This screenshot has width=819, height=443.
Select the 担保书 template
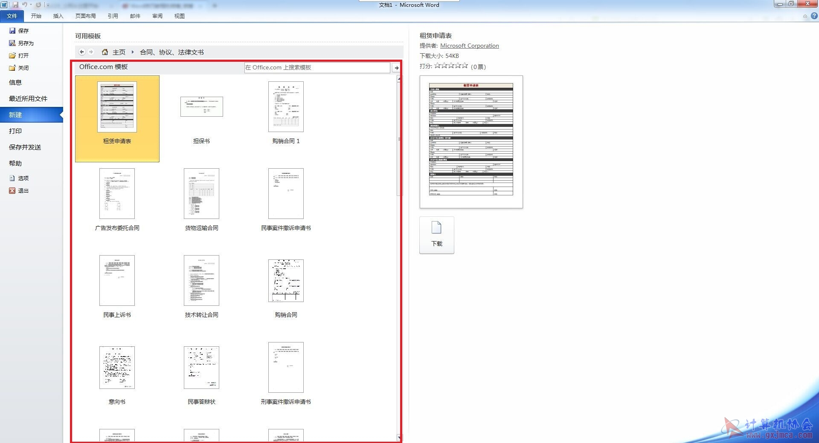pos(201,119)
